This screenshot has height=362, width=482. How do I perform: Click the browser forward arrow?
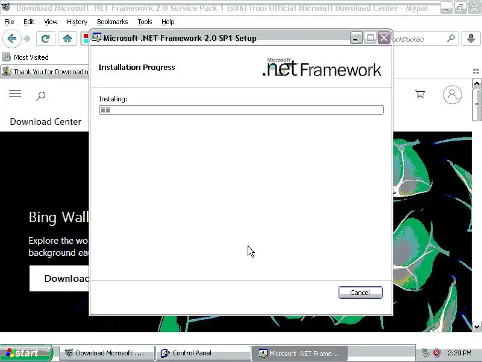[x=27, y=39]
